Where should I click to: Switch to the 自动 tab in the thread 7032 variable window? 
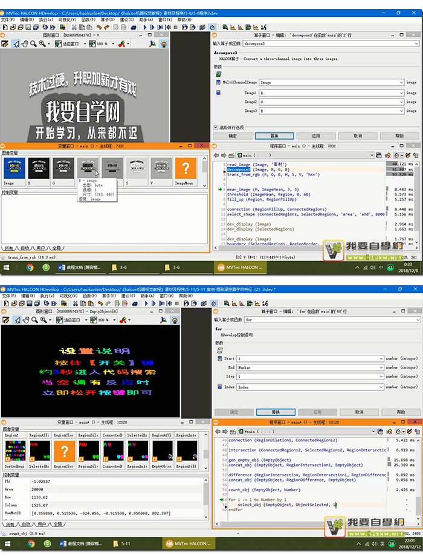pyautogui.click(x=25, y=248)
